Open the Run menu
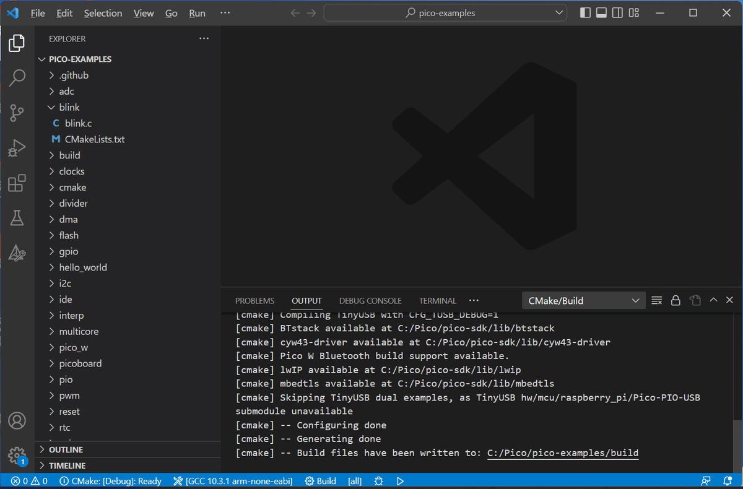 (x=198, y=13)
